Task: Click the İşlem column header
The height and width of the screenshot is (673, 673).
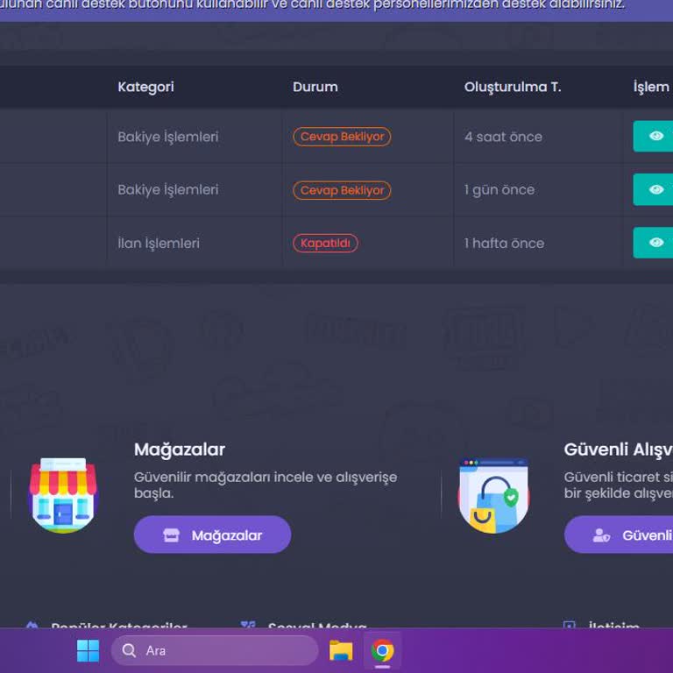Action: point(652,87)
